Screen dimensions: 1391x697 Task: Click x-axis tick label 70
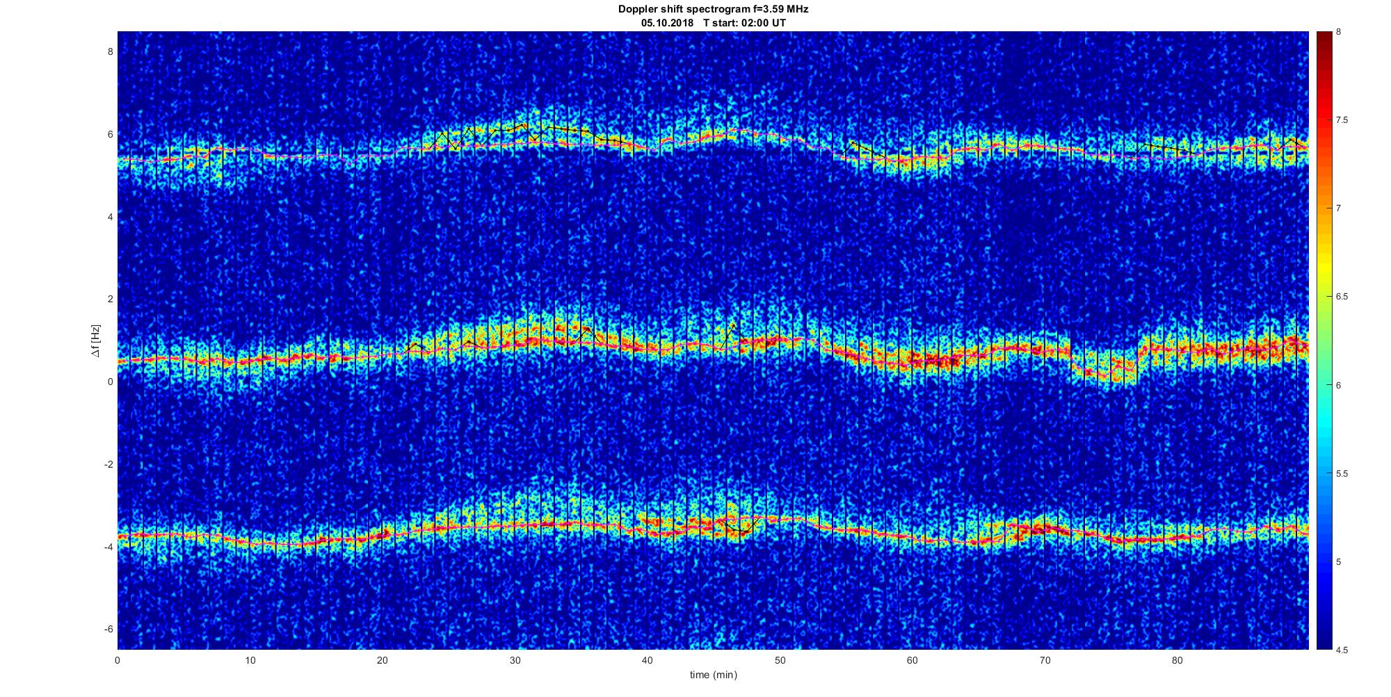pos(1045,660)
